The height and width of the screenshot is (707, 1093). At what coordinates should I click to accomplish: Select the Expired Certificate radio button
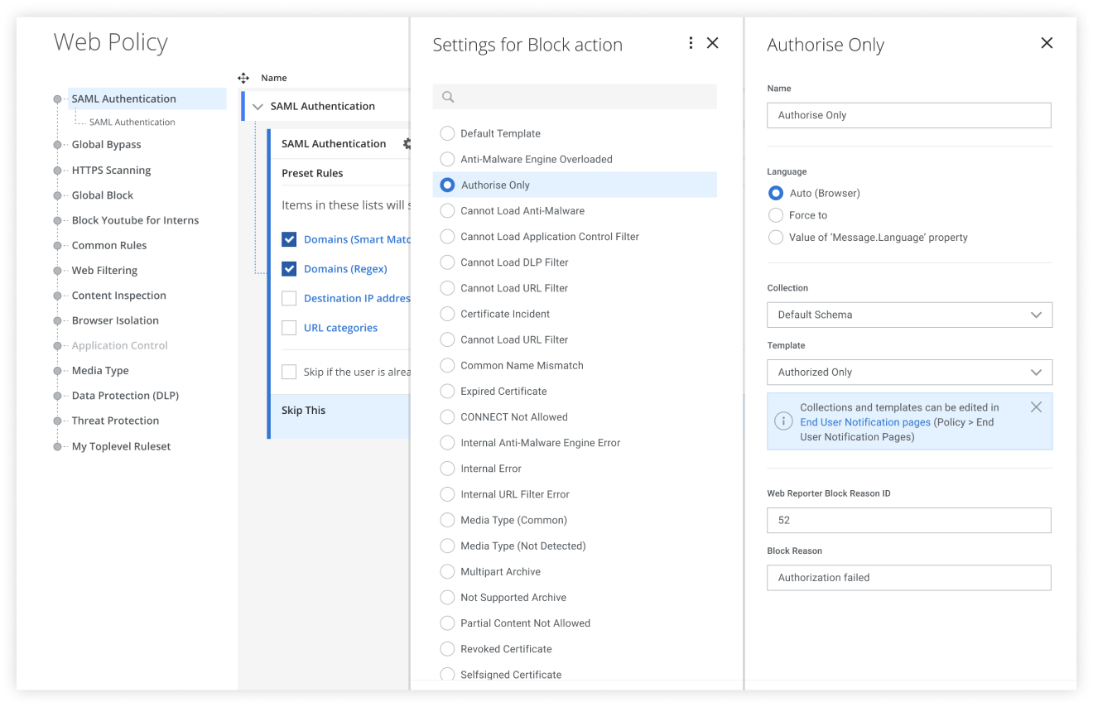447,391
